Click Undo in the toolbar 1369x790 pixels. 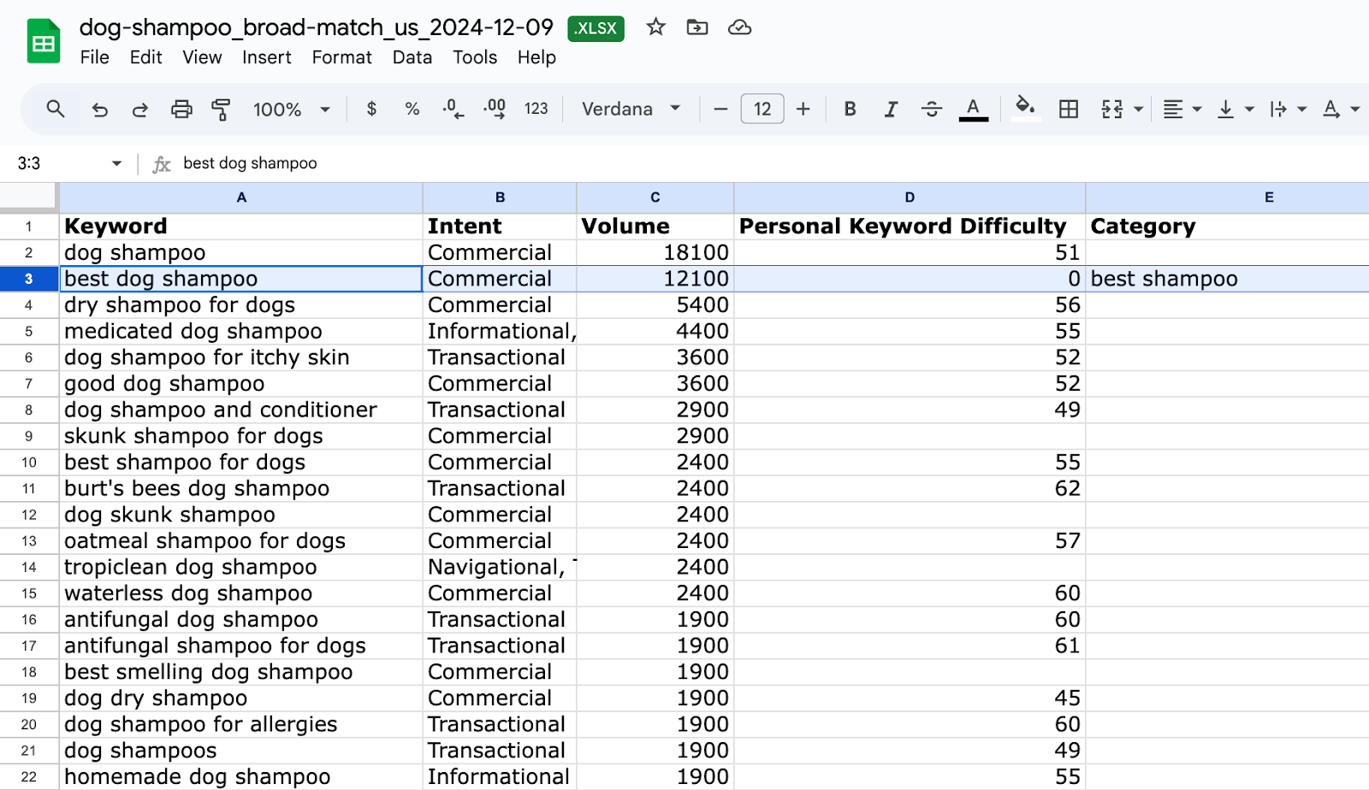99,109
